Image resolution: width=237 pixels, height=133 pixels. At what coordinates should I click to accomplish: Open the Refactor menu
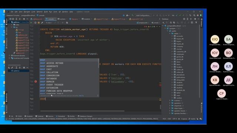(40, 12)
